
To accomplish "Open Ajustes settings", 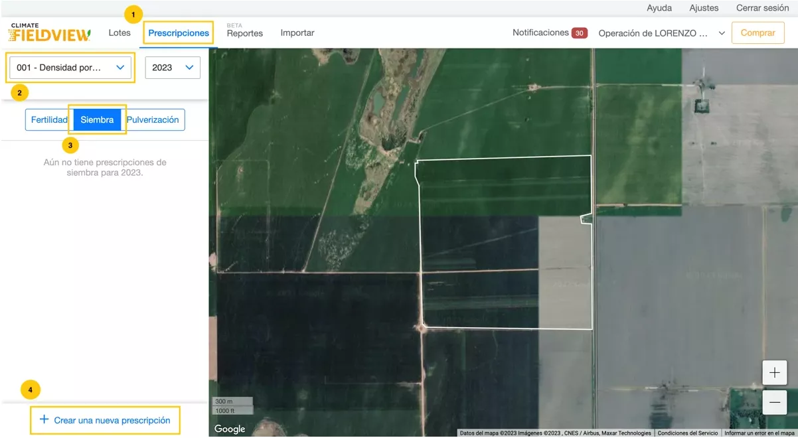I will 704,8.
